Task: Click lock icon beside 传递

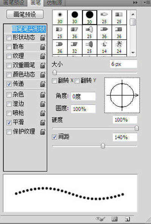Action: 43,84
